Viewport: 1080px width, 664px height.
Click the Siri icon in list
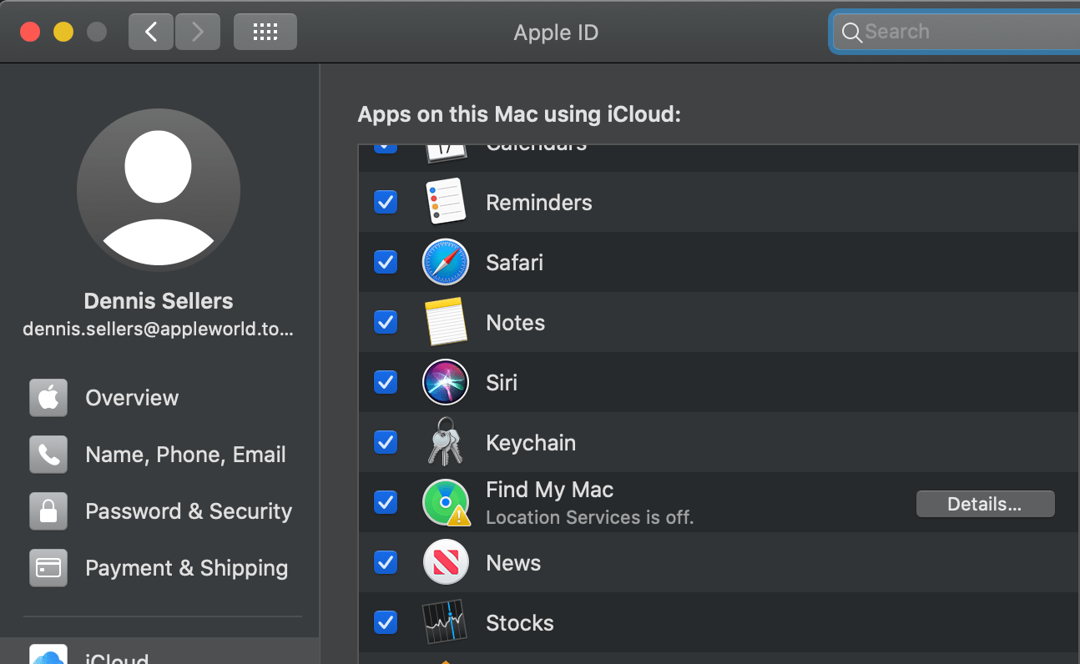[x=445, y=383]
